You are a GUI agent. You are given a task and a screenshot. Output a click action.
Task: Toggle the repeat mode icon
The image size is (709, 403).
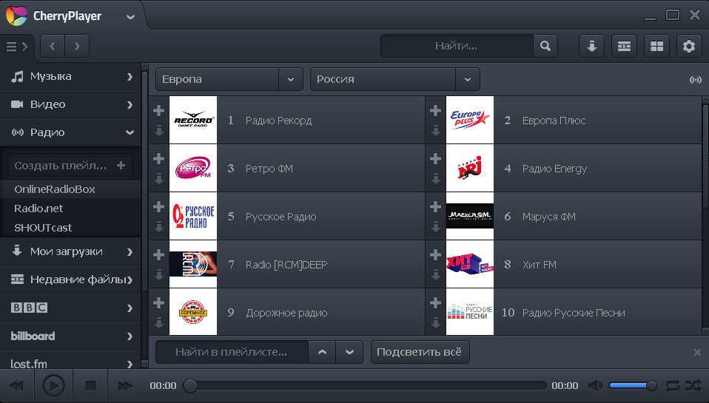(x=673, y=386)
